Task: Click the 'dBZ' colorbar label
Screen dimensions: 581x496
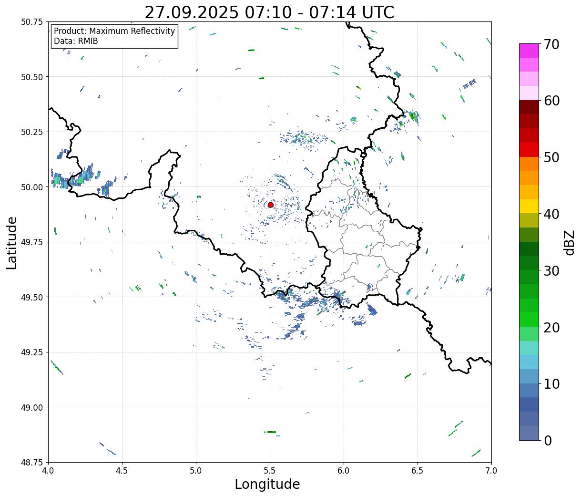Action: (569, 242)
